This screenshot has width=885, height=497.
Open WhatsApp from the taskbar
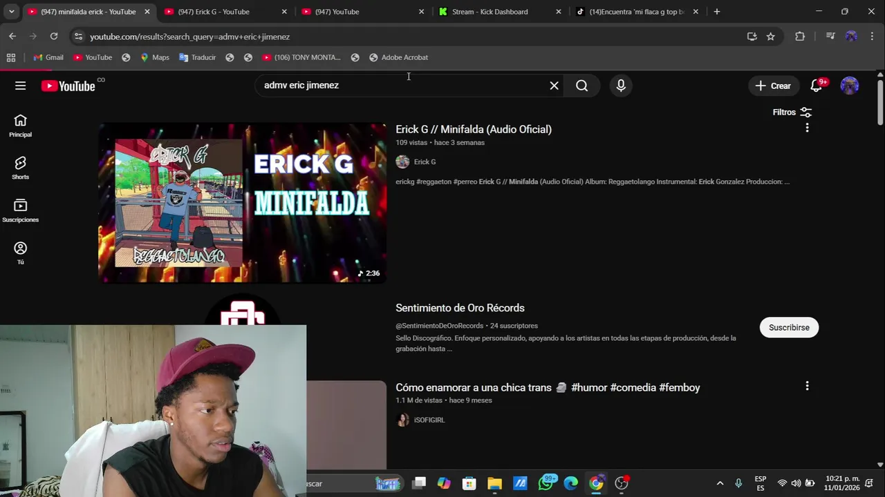pyautogui.click(x=546, y=483)
